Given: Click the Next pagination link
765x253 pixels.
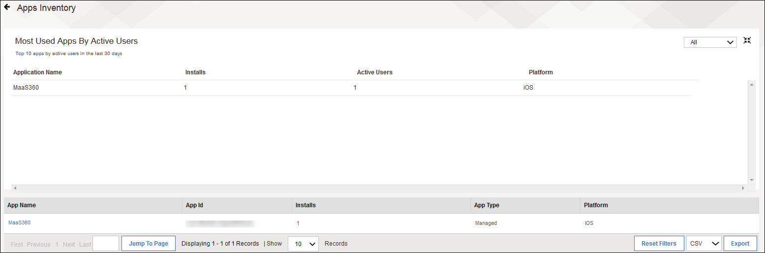Looking at the screenshot, I should tap(69, 244).
